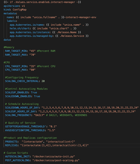The height and width of the screenshot is (164, 140).
Task: Click the apiVersion key
Action: point(11,6)
